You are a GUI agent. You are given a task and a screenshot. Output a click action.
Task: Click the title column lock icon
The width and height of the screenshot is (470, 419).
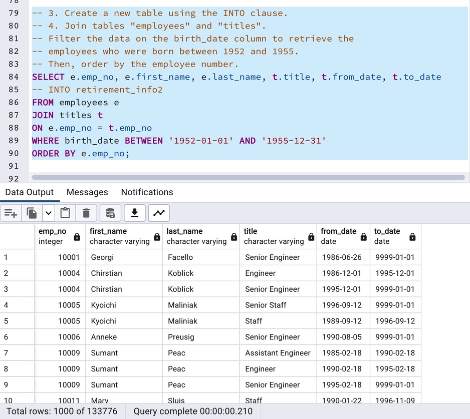point(312,237)
